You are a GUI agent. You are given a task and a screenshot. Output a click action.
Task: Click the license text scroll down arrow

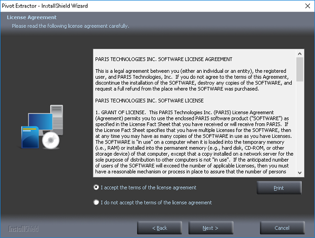[x=300, y=173]
